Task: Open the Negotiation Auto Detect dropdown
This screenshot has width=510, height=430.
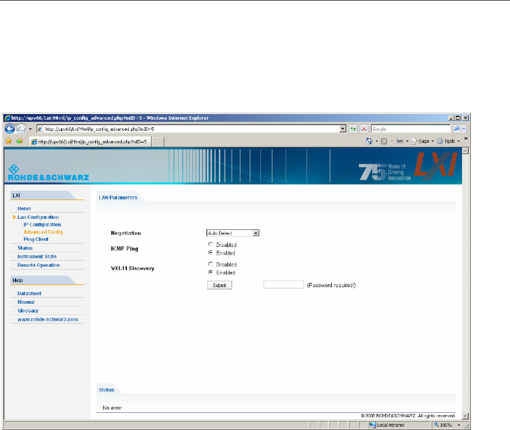Action: point(233,233)
